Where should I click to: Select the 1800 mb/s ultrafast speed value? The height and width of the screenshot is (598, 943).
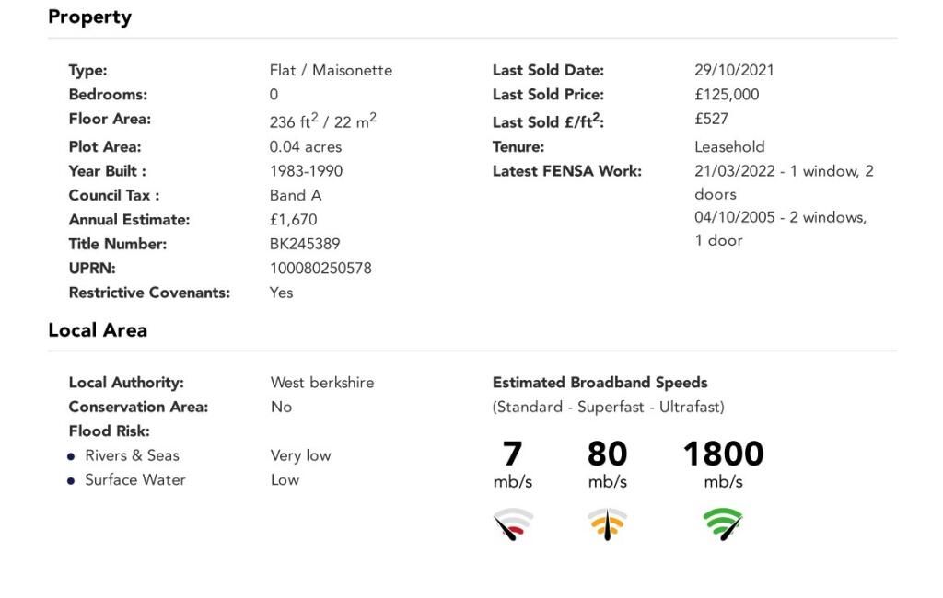[724, 464]
